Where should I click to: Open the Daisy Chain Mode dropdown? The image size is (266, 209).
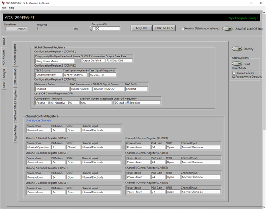click(x=55, y=61)
